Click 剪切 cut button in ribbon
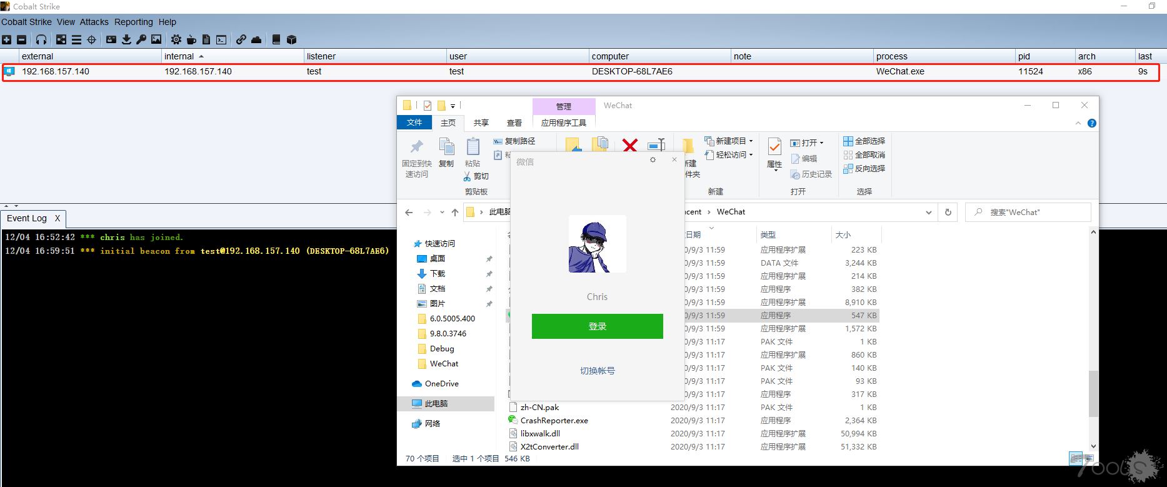The width and height of the screenshot is (1167, 487). click(x=476, y=176)
